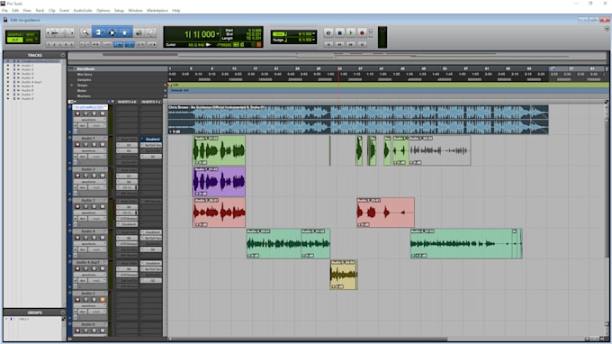Mute the Audio 4.dup1 track
612x344 pixels.
(x=103, y=268)
